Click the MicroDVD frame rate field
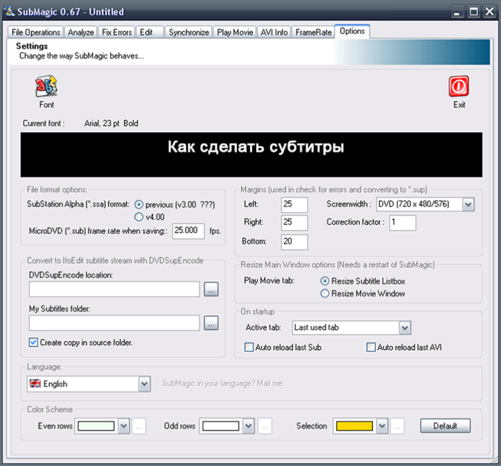 (189, 231)
